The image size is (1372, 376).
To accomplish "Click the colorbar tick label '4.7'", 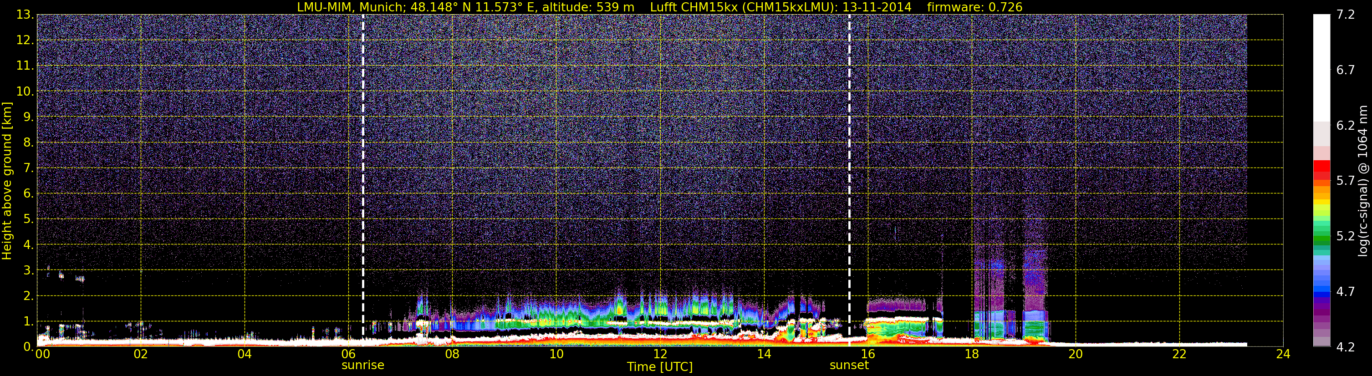I will [1346, 292].
